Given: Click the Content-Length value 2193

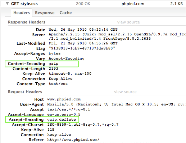Looking at the screenshot, I should click(x=53, y=69).
